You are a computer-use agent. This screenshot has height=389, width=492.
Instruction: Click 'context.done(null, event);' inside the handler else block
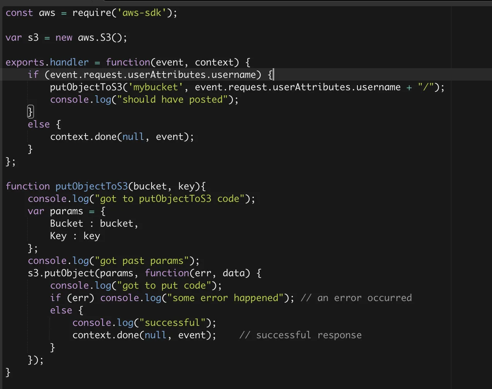pyautogui.click(x=122, y=137)
